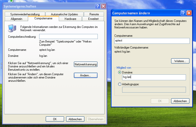Click the Netzwerkkennung button

[85, 64]
